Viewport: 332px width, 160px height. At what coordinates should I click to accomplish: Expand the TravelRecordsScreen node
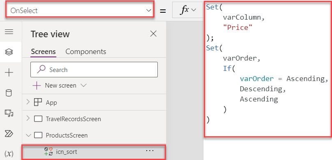point(28,119)
